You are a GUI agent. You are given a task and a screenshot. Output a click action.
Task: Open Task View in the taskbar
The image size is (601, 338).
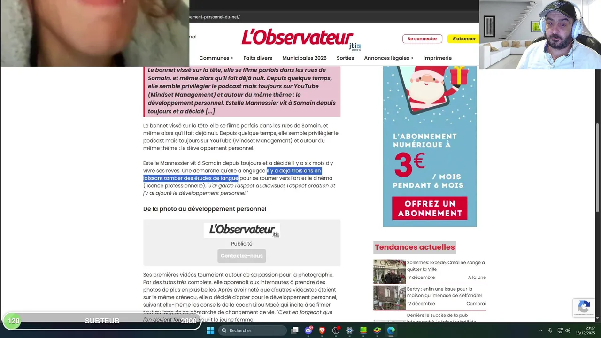coord(294,330)
